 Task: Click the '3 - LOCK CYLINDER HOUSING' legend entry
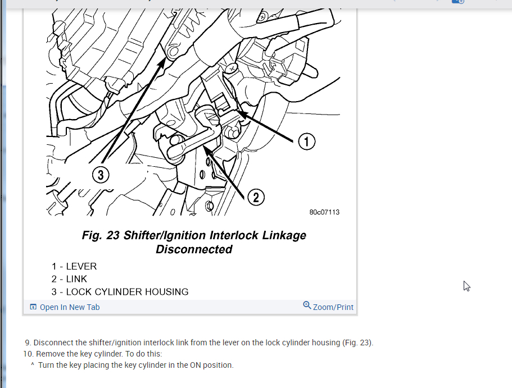[120, 292]
